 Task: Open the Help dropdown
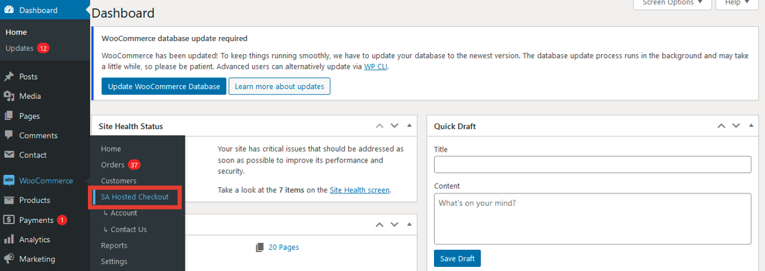pyautogui.click(x=737, y=3)
